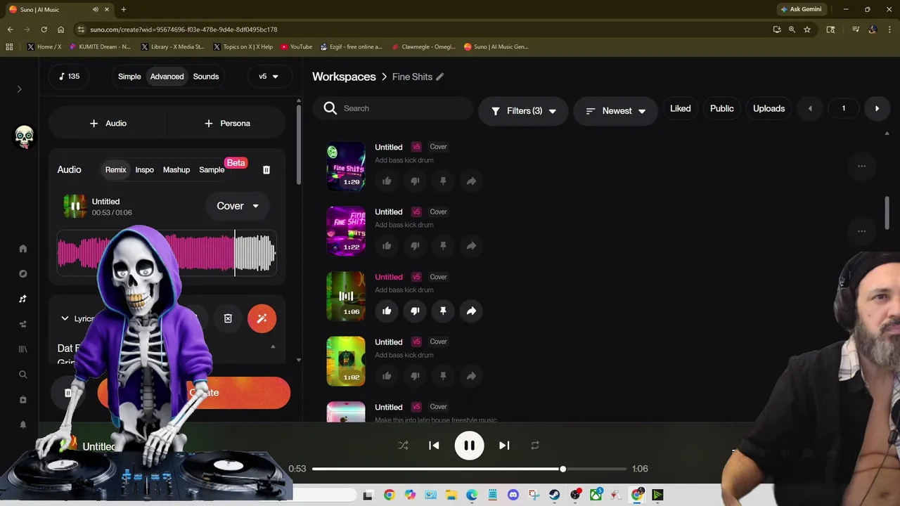This screenshot has height=506, width=900.
Task: Switch to the Sounds tab
Action: pos(206,76)
